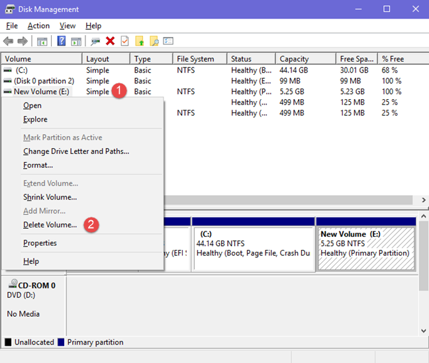Screen dimensions: 429x363
Task: Sort by the Capacity column header
Action: pyautogui.click(x=306, y=59)
